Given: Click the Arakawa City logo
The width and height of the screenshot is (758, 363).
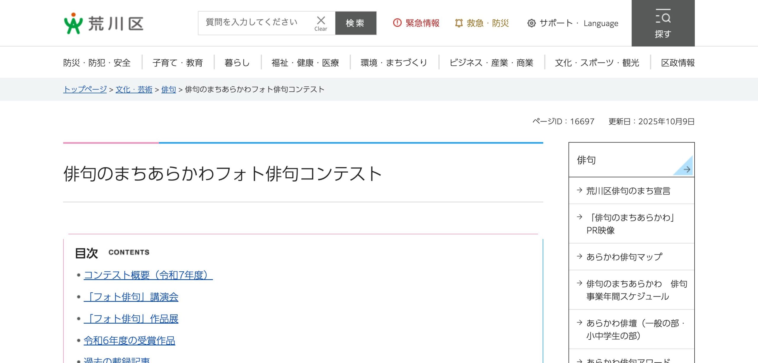Looking at the screenshot, I should [x=103, y=23].
